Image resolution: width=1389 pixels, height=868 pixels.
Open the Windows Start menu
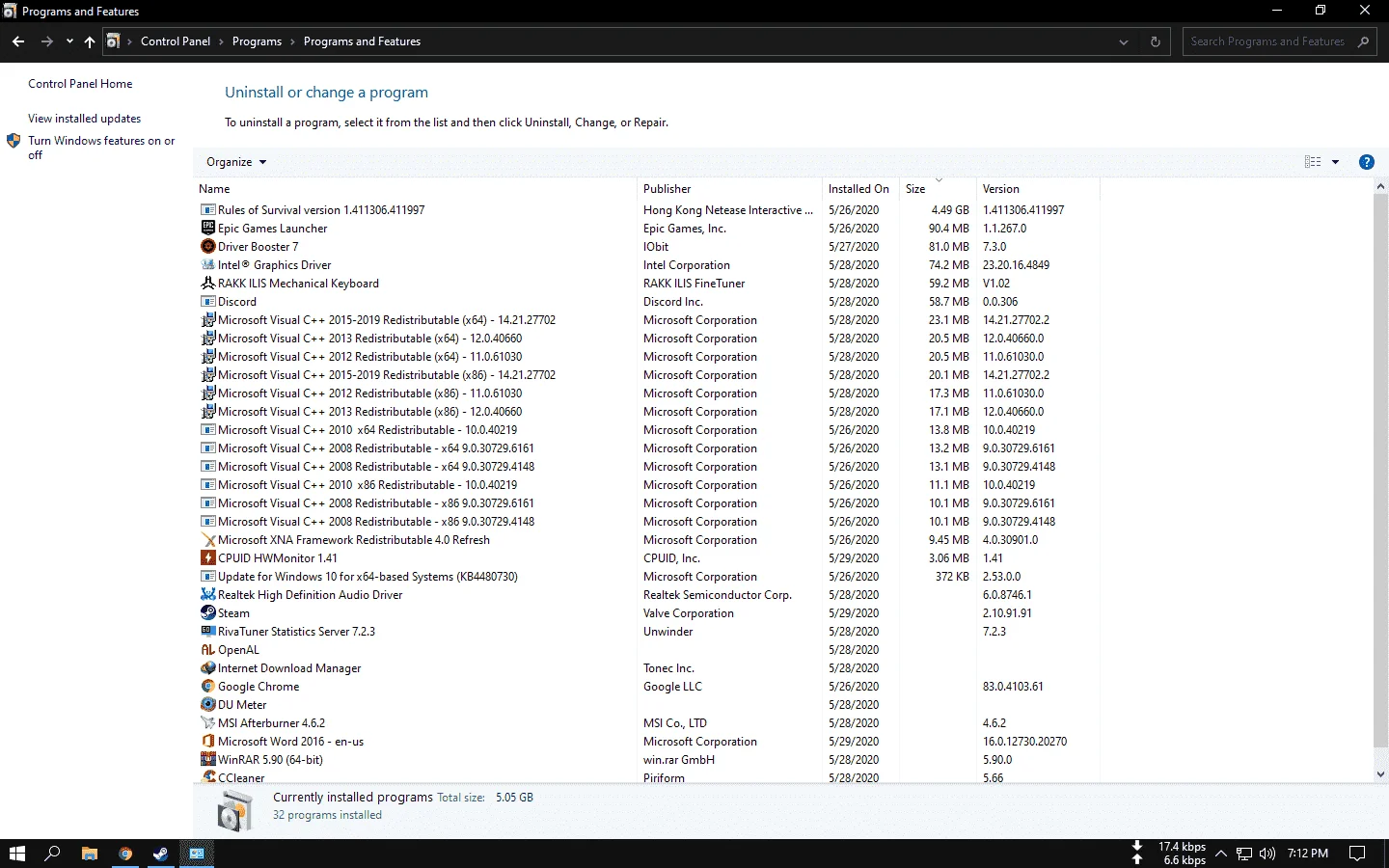coord(17,854)
